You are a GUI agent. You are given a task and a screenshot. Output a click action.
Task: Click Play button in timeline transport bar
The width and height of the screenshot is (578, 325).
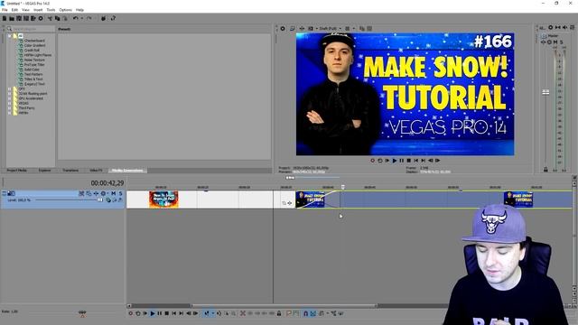click(153, 313)
